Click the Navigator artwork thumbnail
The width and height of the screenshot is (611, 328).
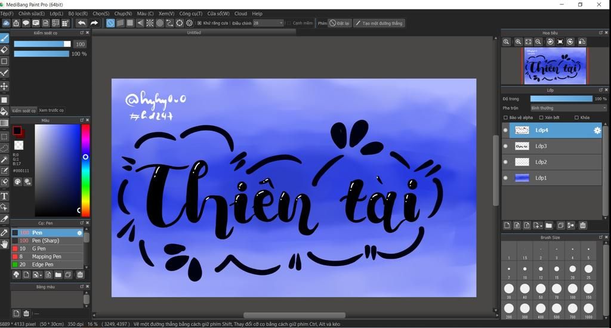pyautogui.click(x=555, y=66)
